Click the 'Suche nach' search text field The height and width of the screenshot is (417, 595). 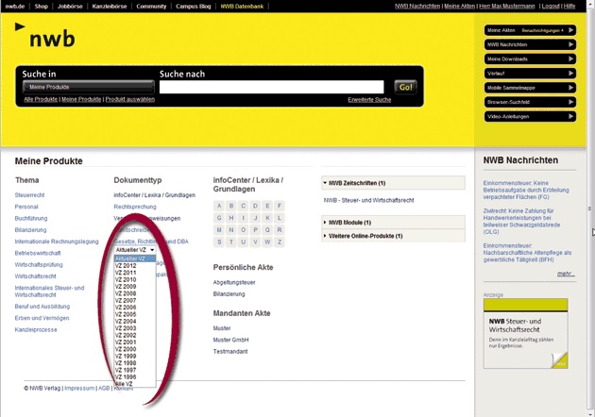pyautogui.click(x=271, y=88)
